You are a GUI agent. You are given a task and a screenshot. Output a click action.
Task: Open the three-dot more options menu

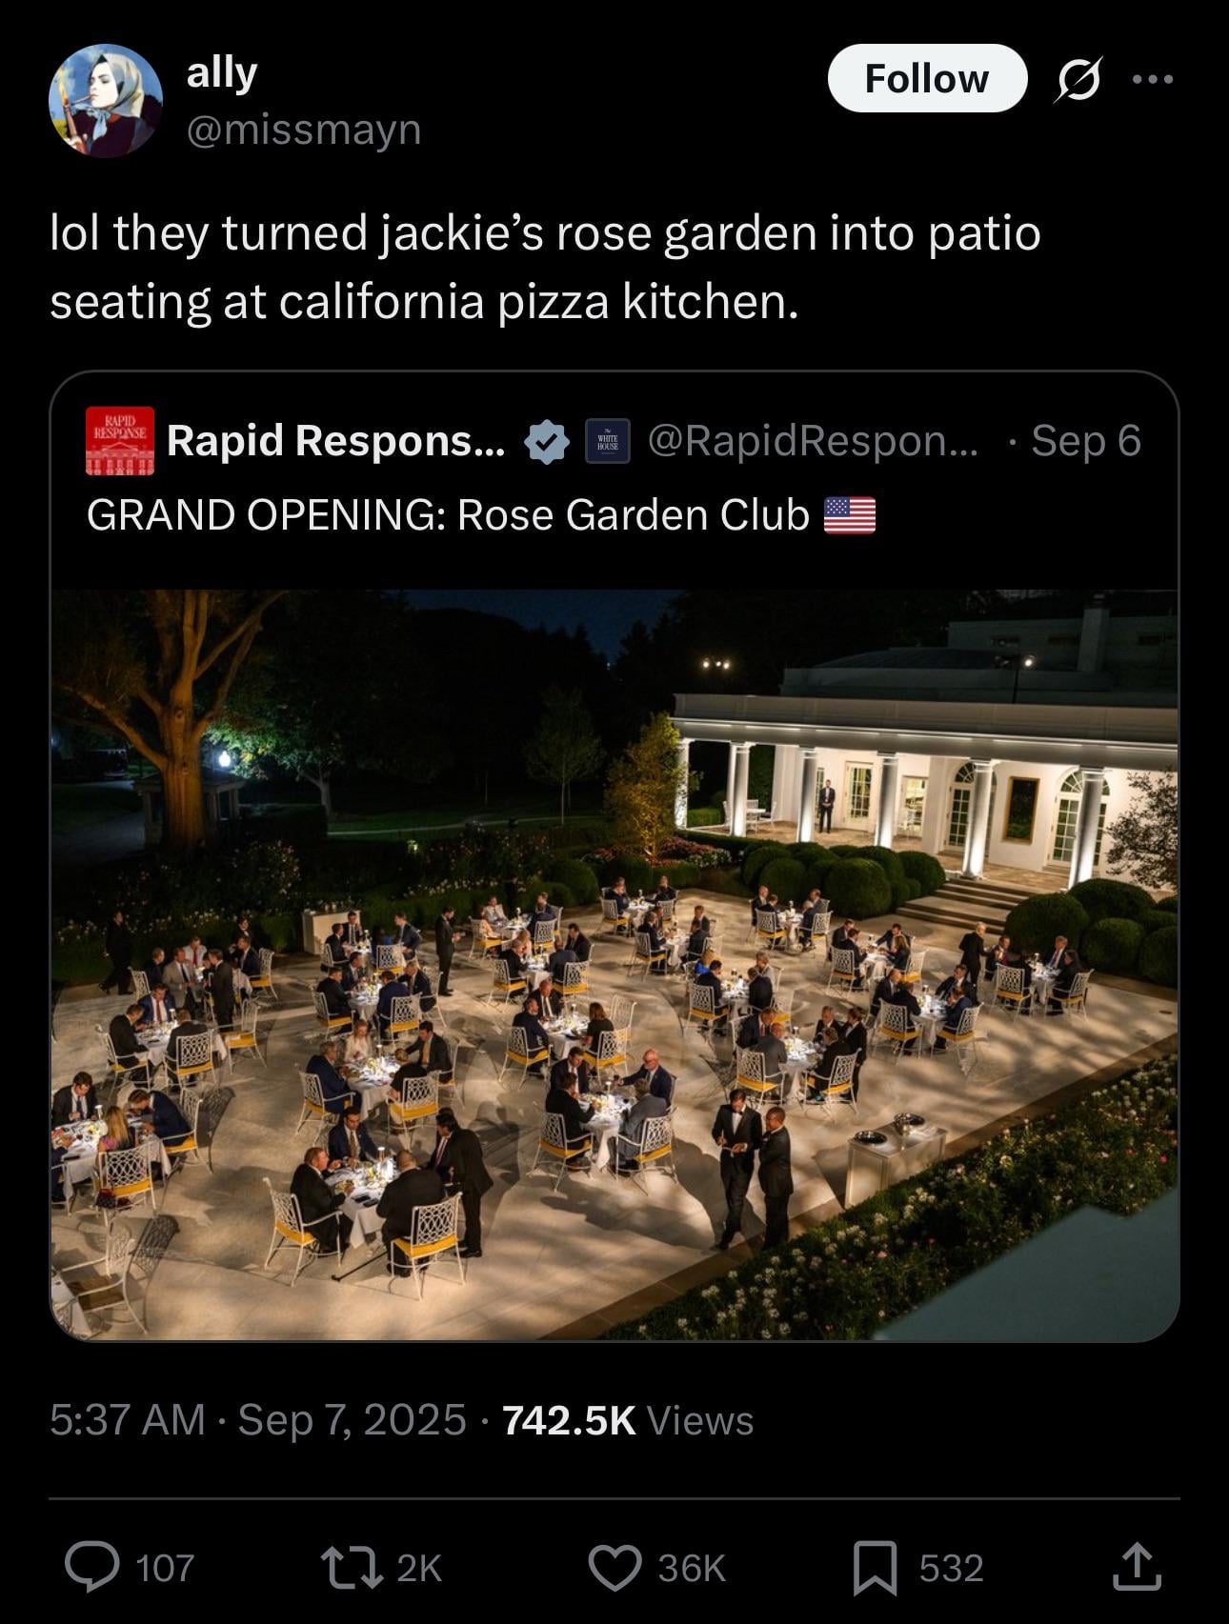click(x=1153, y=78)
